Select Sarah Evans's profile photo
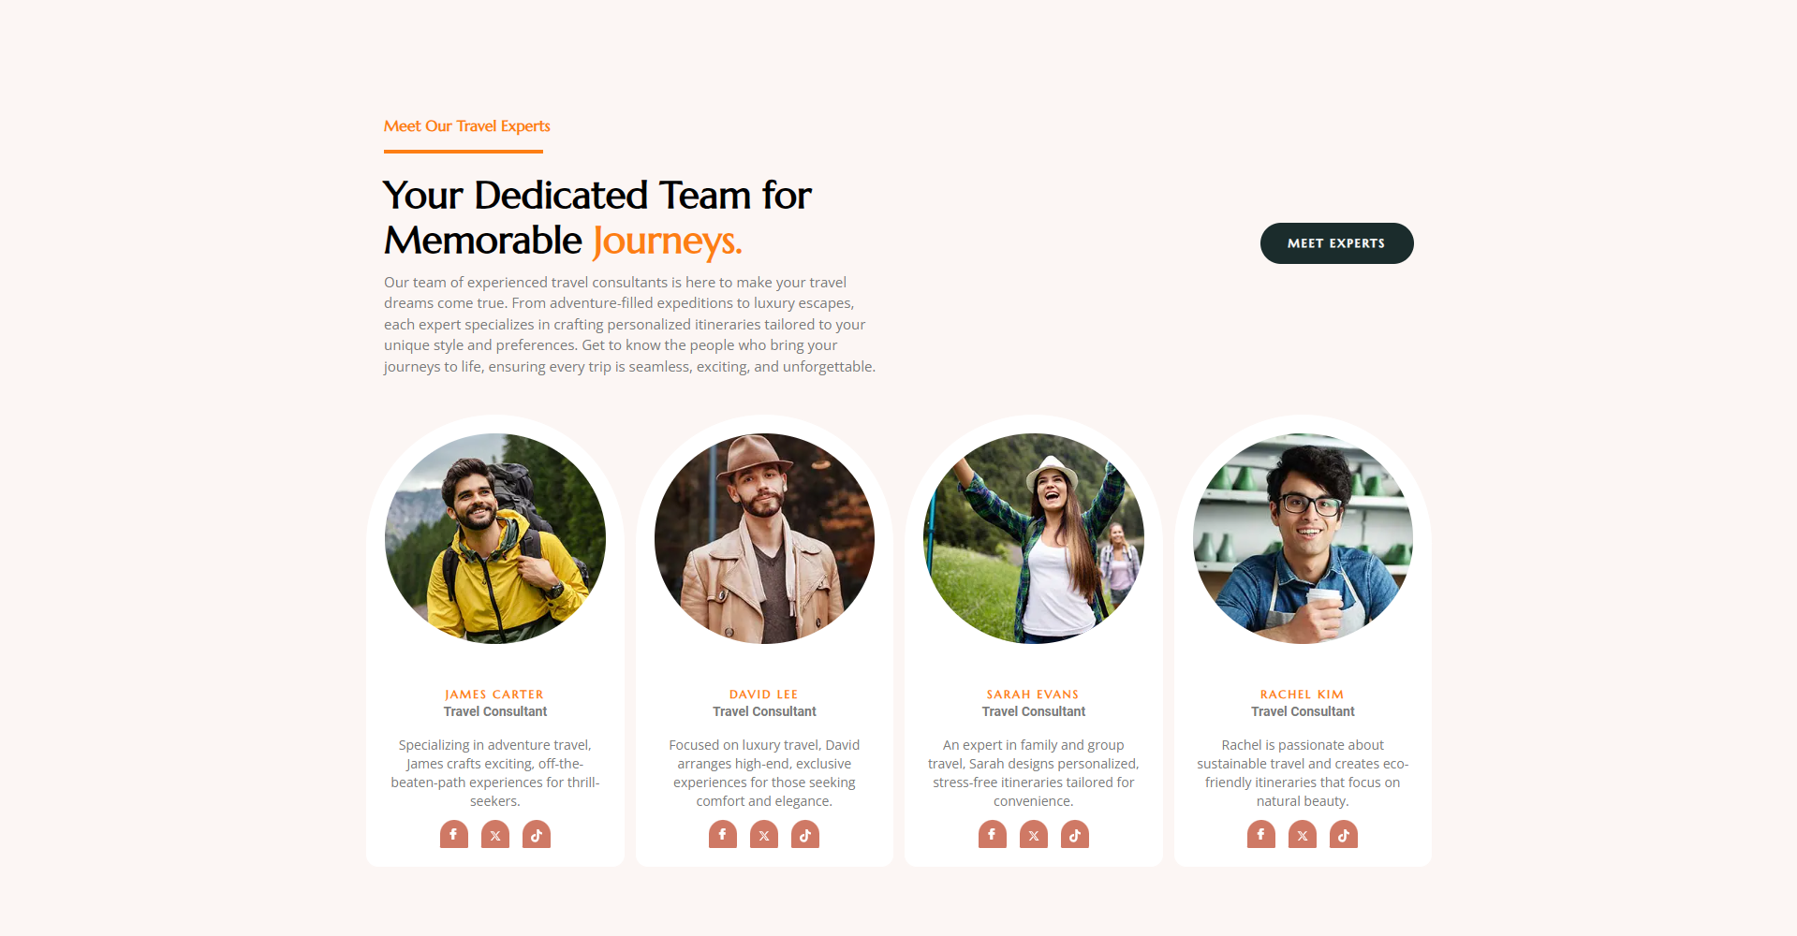 [x=1034, y=538]
